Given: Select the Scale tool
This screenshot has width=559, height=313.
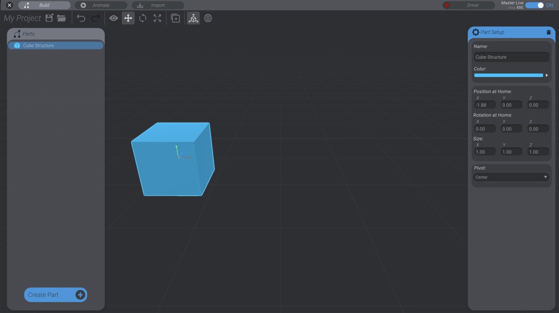Looking at the screenshot, I should click(x=157, y=18).
